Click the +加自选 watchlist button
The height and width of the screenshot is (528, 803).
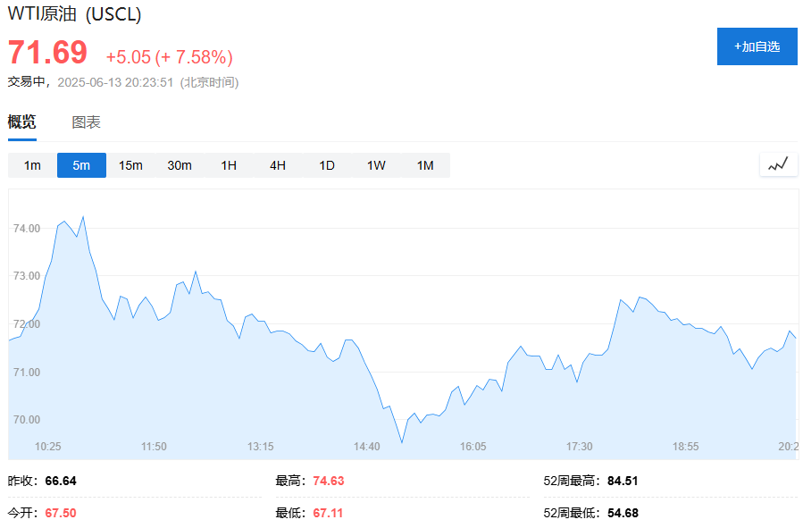[756, 46]
